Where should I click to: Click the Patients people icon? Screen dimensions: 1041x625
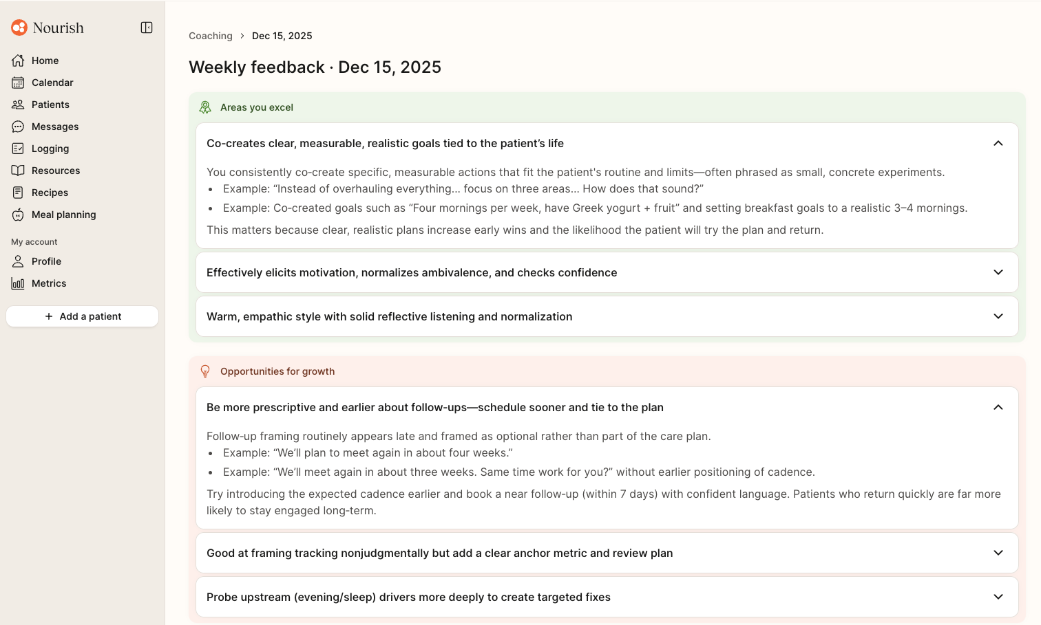(x=18, y=105)
